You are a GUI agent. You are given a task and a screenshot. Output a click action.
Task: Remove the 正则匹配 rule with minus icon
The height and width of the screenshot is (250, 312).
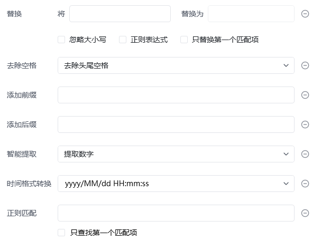pos(305,213)
